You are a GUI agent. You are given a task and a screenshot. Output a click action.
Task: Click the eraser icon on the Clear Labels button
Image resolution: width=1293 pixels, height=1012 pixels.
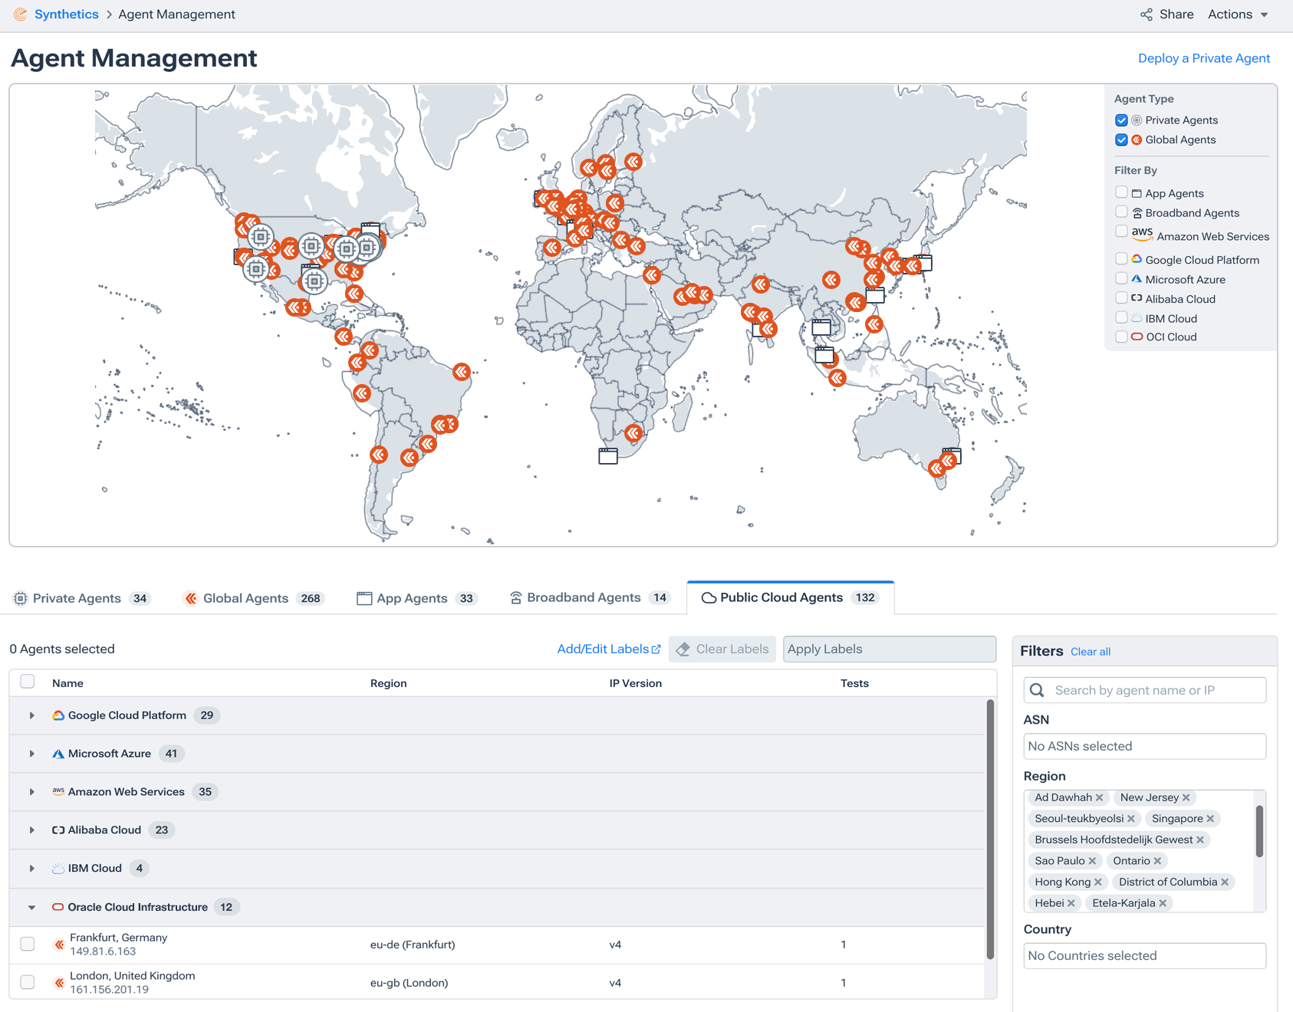(x=682, y=649)
